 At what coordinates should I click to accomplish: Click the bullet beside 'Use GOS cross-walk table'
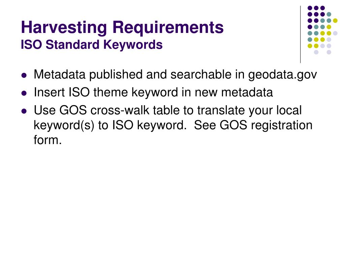(x=24, y=111)
